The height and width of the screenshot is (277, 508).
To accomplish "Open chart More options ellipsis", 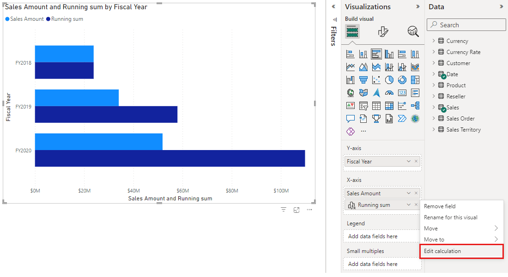I will [x=309, y=210].
